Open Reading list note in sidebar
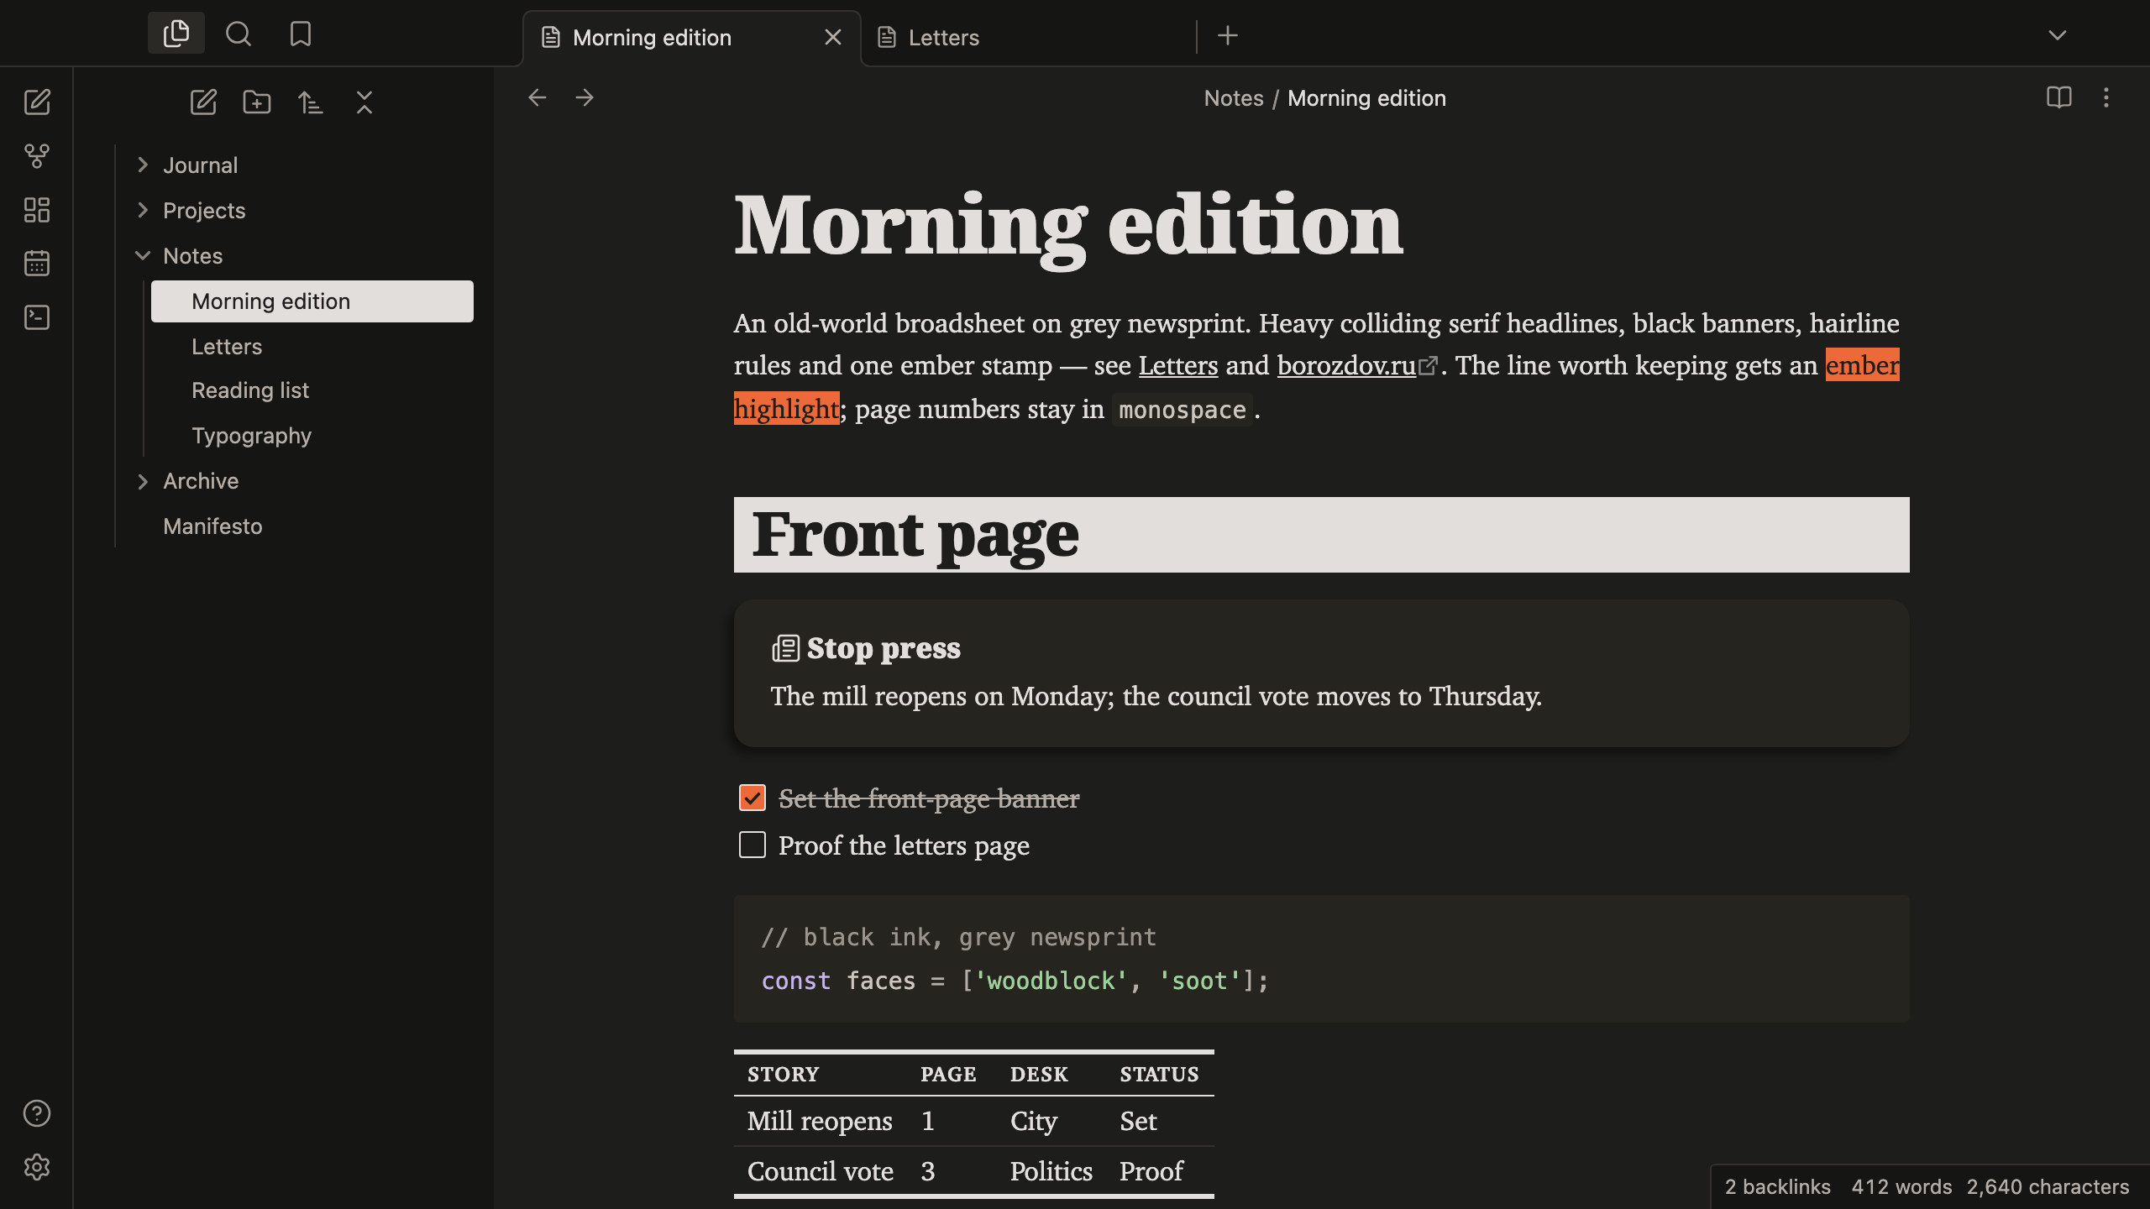This screenshot has height=1209, width=2150. pyautogui.click(x=312, y=390)
